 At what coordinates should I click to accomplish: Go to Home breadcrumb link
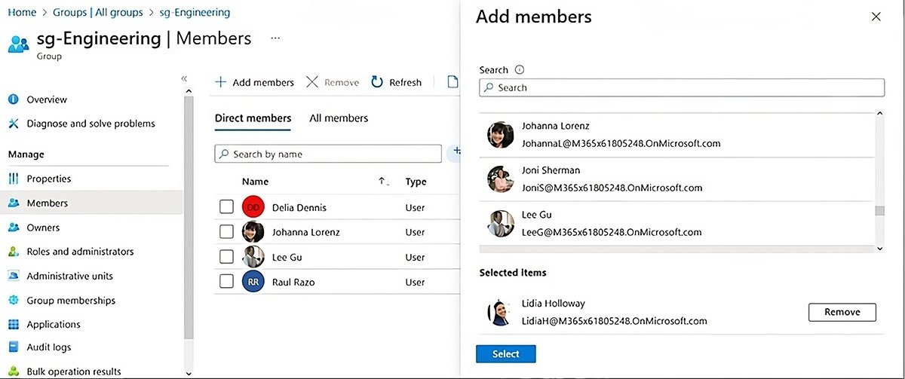pos(22,12)
